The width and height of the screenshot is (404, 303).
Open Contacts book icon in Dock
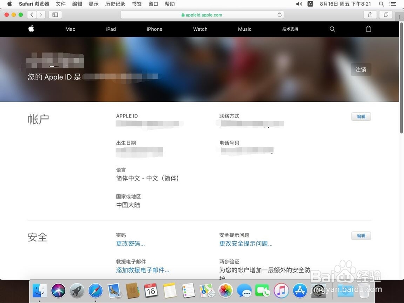click(x=133, y=290)
